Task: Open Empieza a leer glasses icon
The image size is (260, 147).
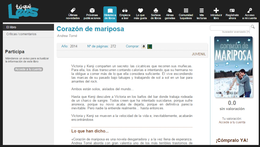Action: click(x=125, y=10)
